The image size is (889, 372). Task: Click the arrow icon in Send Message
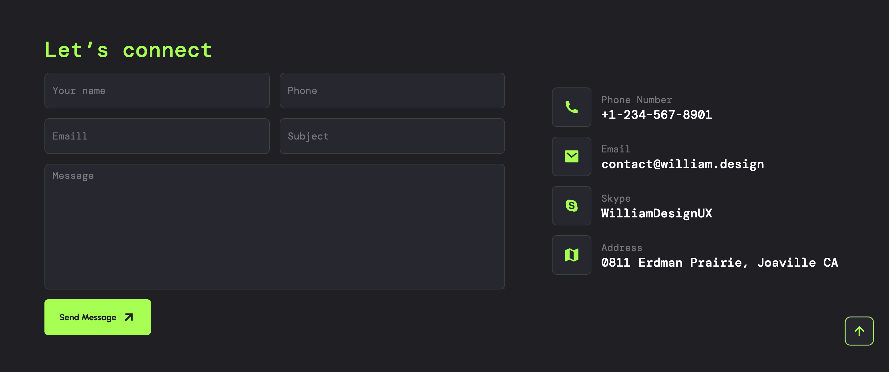(x=129, y=317)
